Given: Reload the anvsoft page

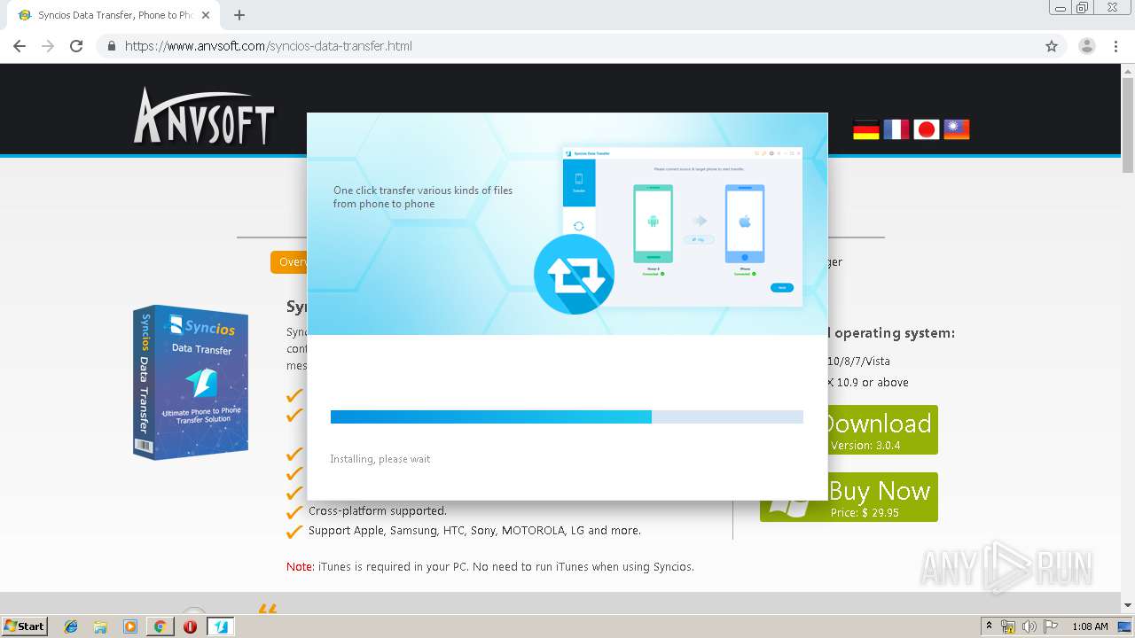Looking at the screenshot, I should coord(76,46).
